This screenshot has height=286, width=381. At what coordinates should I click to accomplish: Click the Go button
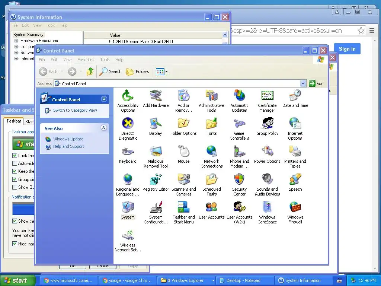[x=316, y=83]
